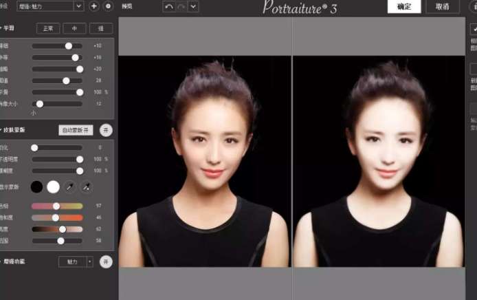Click the value 28 field
The width and height of the screenshot is (477, 300).
click(98, 81)
